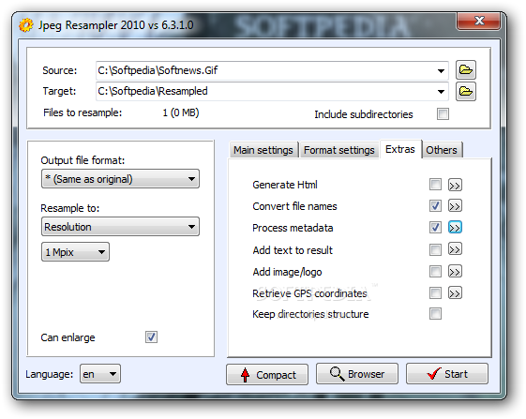The width and height of the screenshot is (526, 419).
Task: Switch to Main settings tab
Action: coord(263,150)
